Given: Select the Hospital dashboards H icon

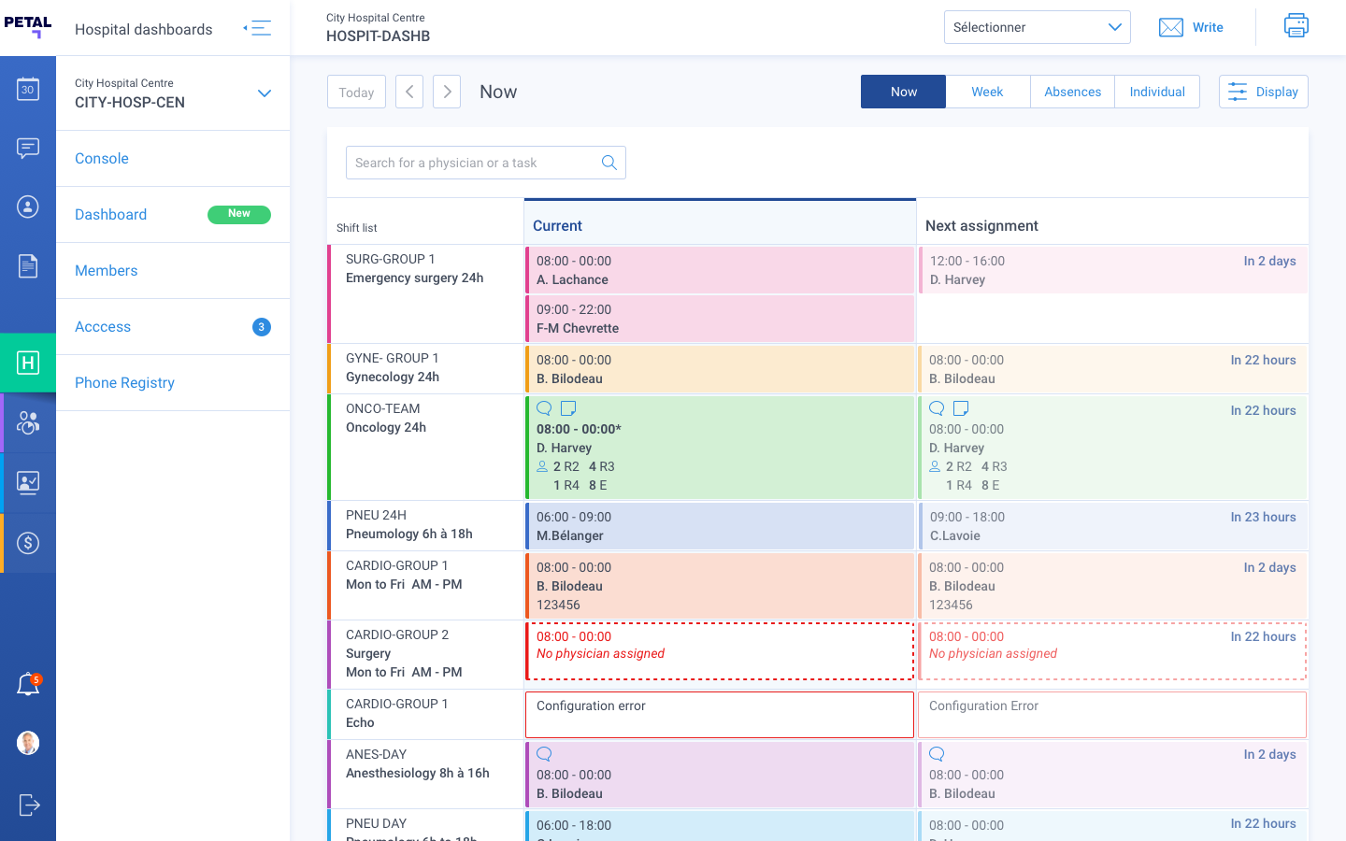Looking at the screenshot, I should tap(28, 362).
